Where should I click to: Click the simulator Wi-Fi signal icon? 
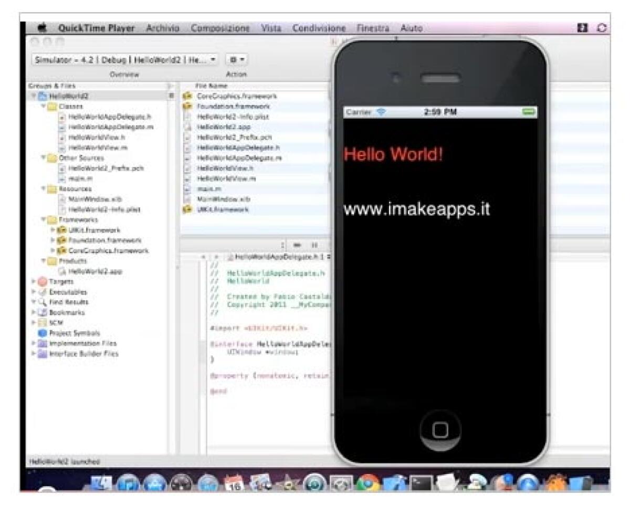point(381,112)
